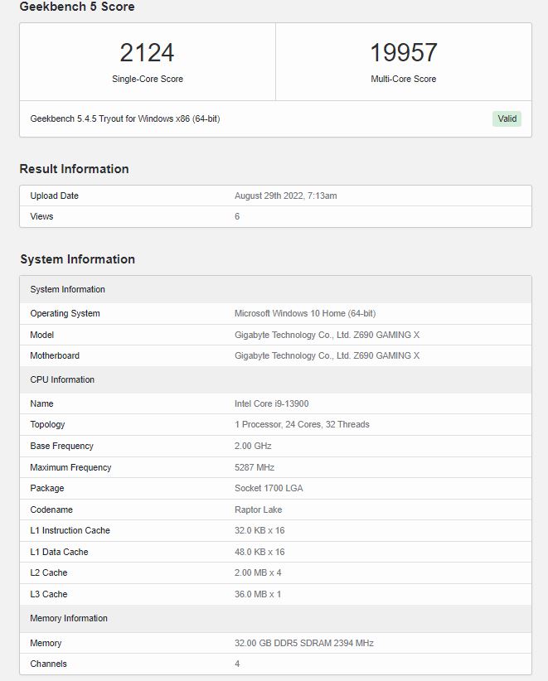Select the 2.00 MB x 4 value

click(258, 572)
